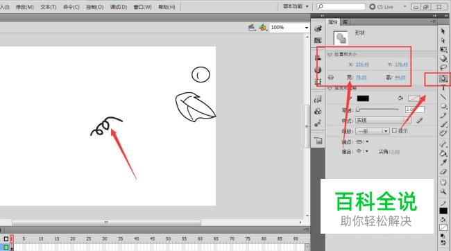Viewport: 451px width, 251px height.
Task: Open the Code Snippets panel icon
Action: 318,99
